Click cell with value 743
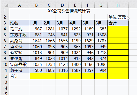The height and width of the screenshot is (95, 137). [x=49, y=35]
